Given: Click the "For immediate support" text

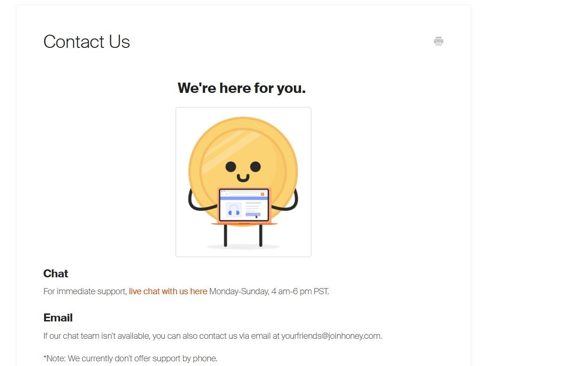Looking at the screenshot, I should click(x=85, y=291).
